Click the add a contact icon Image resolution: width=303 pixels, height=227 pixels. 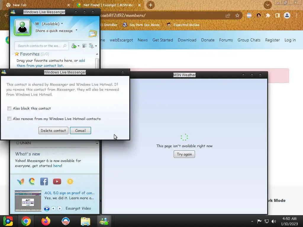click(74, 46)
